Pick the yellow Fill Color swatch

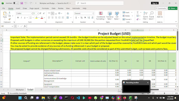36,18
